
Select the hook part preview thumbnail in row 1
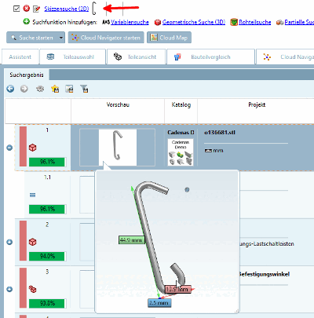[x=118, y=148]
